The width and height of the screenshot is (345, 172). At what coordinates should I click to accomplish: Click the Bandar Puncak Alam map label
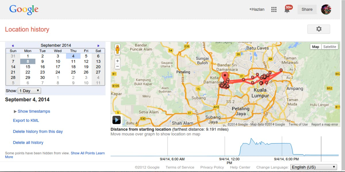(x=141, y=47)
